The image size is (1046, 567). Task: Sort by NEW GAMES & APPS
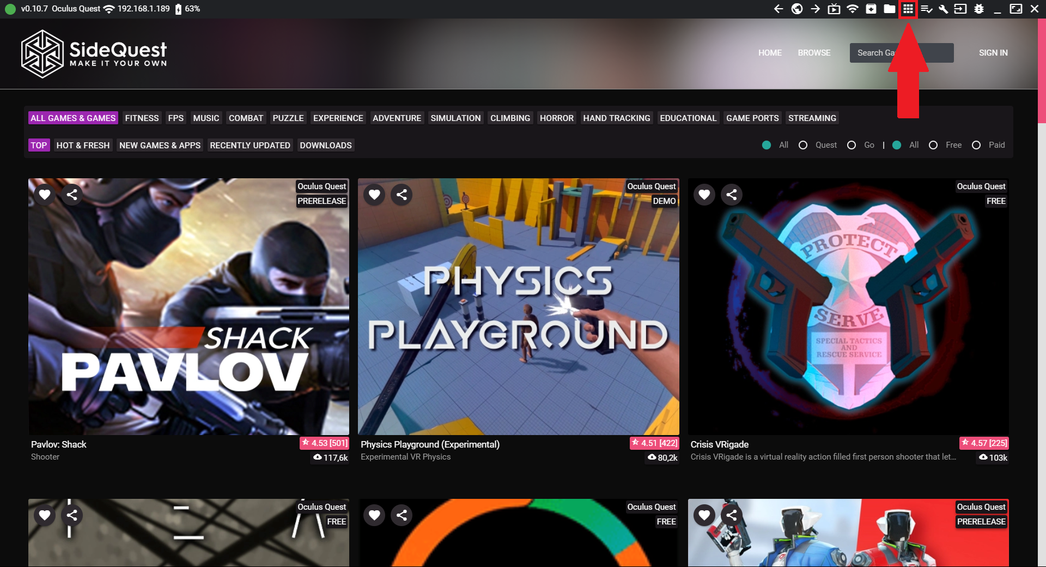[160, 145]
